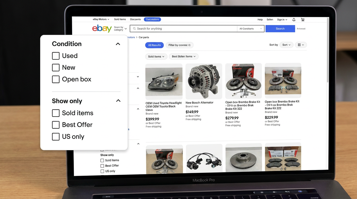Open the Car parts breadcrumb
Image resolution: width=357 pixels, height=199 pixels.
click(144, 37)
